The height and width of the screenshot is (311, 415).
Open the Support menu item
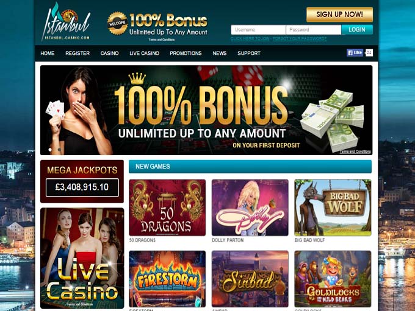(x=249, y=53)
